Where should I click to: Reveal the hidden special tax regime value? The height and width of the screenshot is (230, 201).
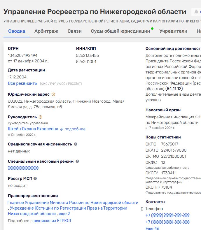(x=23, y=168)
